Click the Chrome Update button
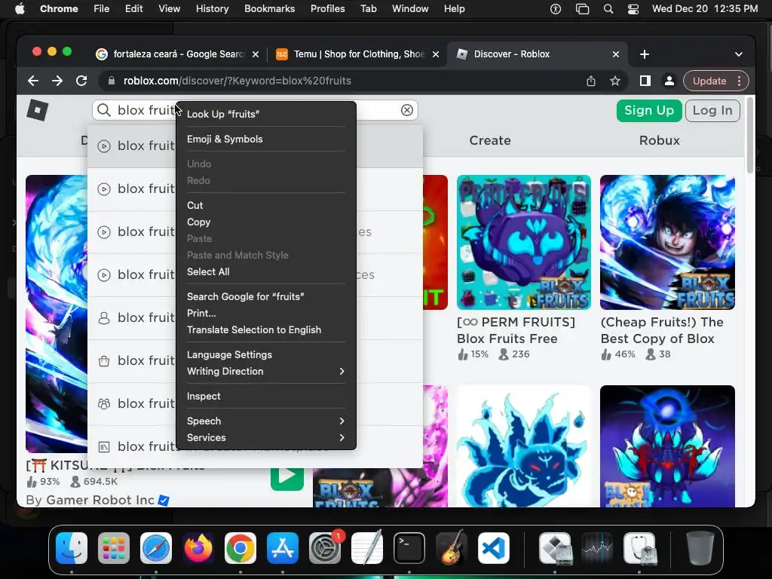Screen dimensions: 772x579 (709, 81)
